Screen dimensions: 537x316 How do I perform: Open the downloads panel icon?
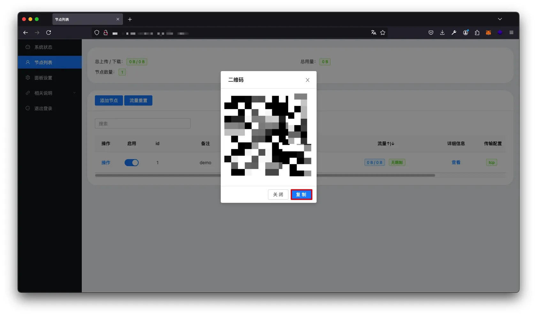[442, 33]
